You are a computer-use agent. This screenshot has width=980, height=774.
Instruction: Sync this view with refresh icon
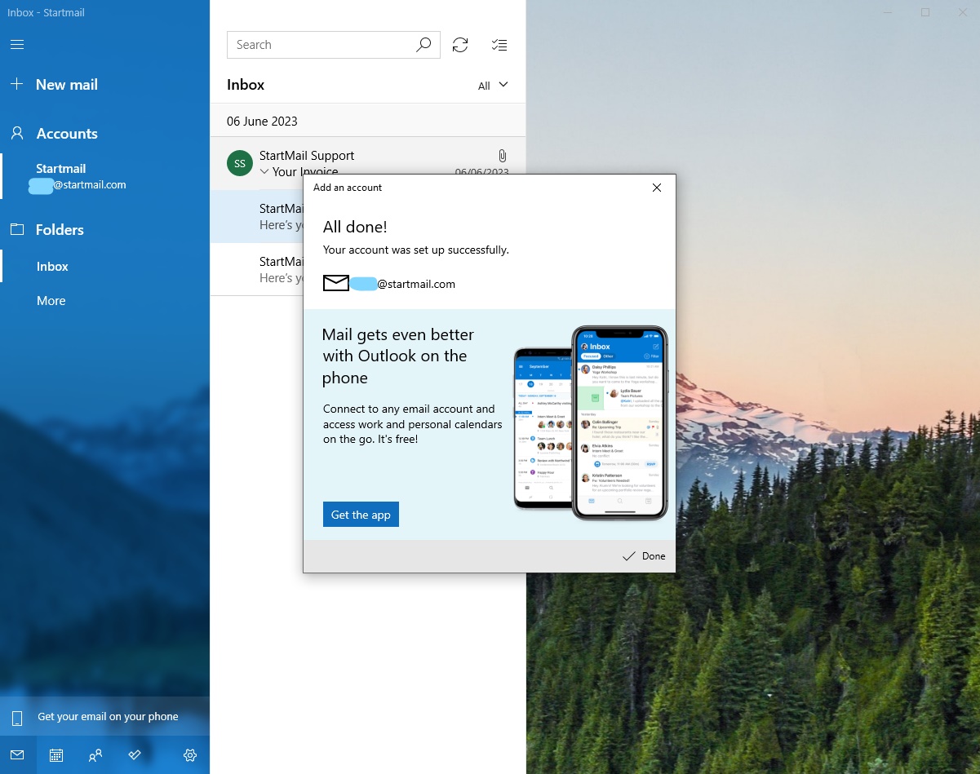(460, 45)
